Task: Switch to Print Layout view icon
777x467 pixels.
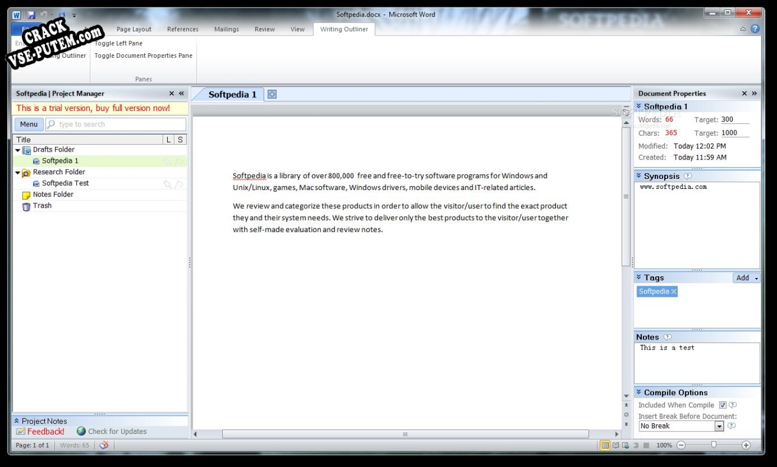Action: [605, 445]
